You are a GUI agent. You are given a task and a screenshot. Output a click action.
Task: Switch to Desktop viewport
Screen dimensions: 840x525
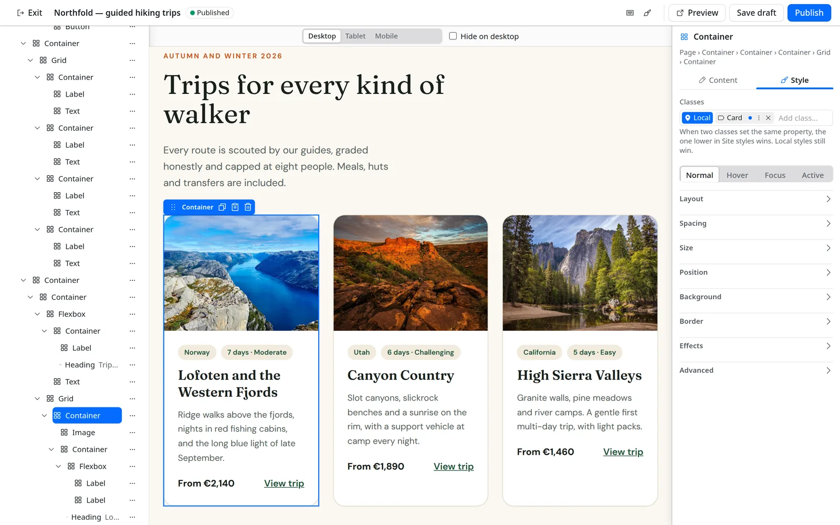click(x=322, y=36)
